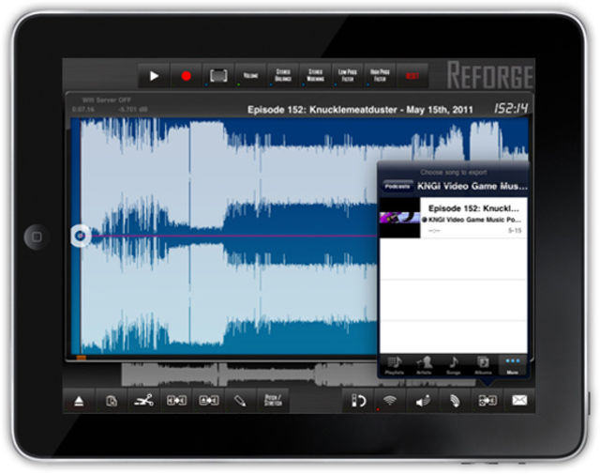Click the export song icon
Screen dimensions: 600x474
coord(487,401)
